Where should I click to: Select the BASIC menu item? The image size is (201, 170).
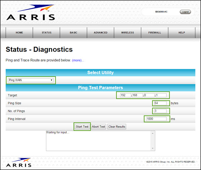pos(73,33)
